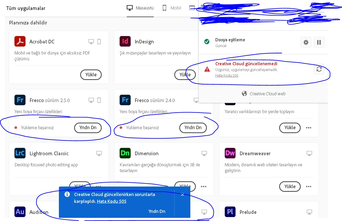Image resolution: width=342 pixels, height=221 pixels.
Task: Click the InDesign app icon
Action: (x=125, y=42)
